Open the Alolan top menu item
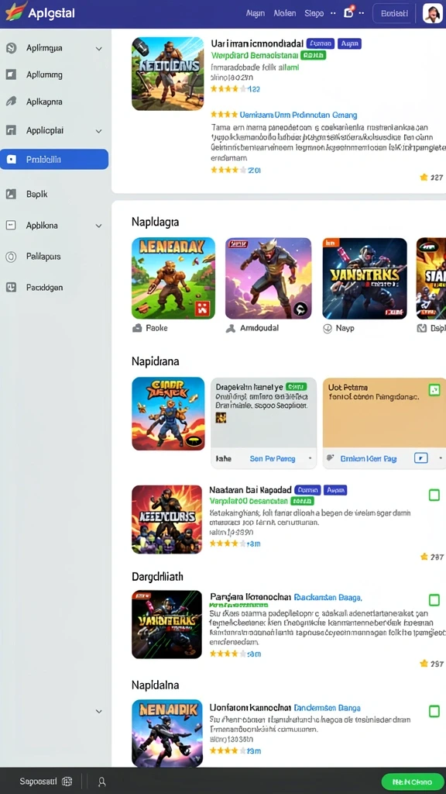The height and width of the screenshot is (794, 446). click(285, 13)
